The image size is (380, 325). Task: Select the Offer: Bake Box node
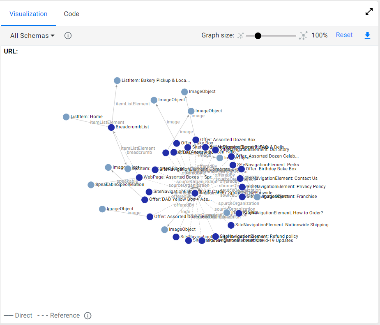point(177,143)
